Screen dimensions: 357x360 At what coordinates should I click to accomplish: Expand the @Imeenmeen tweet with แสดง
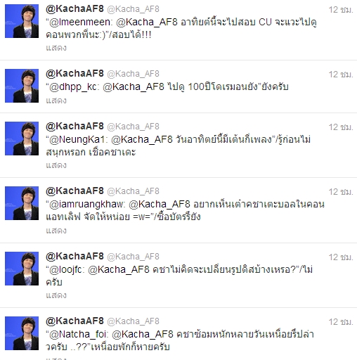[x=56, y=48]
